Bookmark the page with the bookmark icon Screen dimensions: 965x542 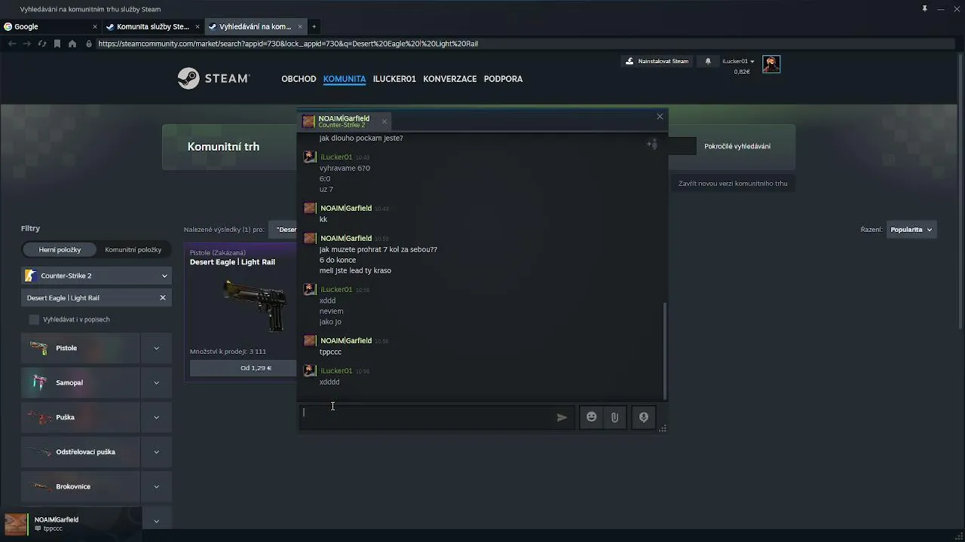pos(57,44)
